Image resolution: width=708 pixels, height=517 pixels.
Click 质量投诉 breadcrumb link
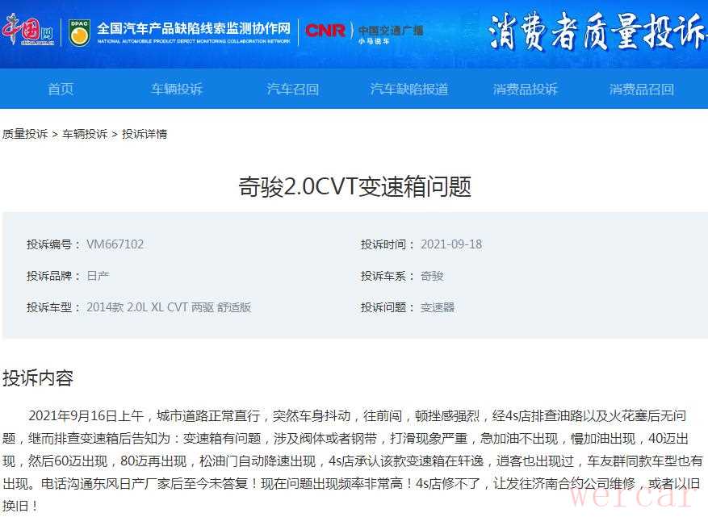coord(25,134)
